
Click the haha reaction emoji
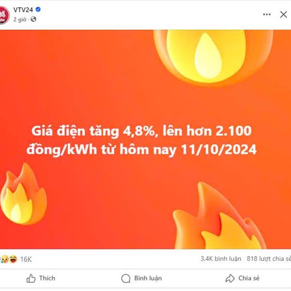click(x=13, y=259)
